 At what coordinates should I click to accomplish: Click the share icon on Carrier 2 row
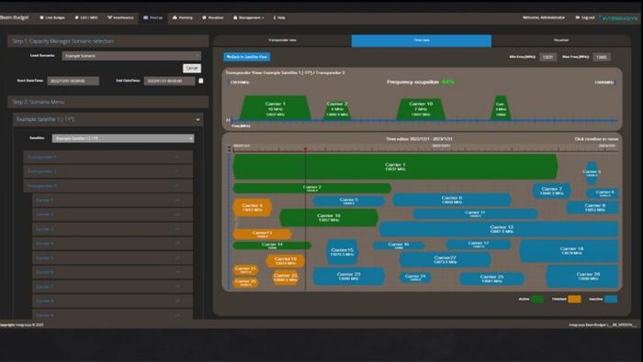[x=177, y=214]
